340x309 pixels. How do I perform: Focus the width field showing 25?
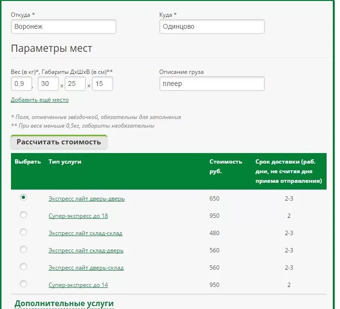coord(75,83)
